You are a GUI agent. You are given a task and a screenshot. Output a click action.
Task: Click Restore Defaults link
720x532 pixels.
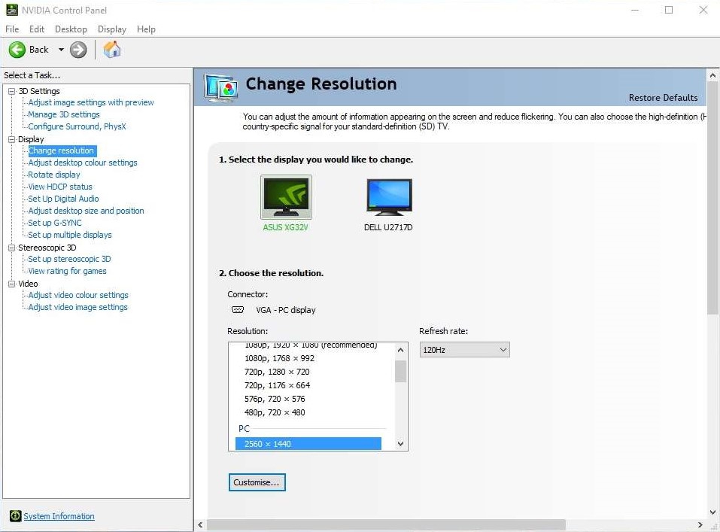pyautogui.click(x=663, y=97)
